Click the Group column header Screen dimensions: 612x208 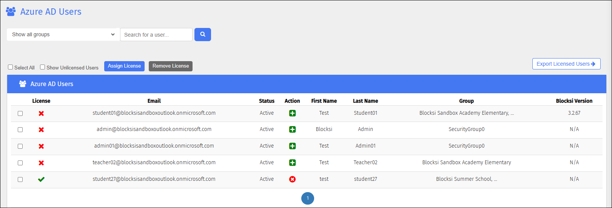(x=466, y=101)
